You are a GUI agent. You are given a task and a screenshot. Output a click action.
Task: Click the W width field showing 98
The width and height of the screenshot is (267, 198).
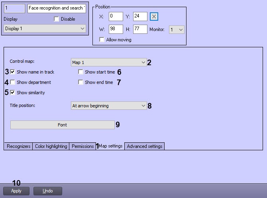(116, 29)
